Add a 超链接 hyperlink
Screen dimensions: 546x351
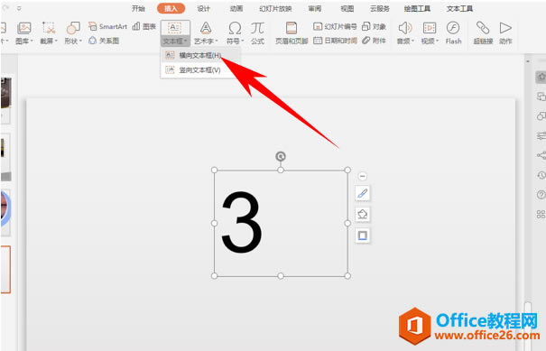[483, 32]
